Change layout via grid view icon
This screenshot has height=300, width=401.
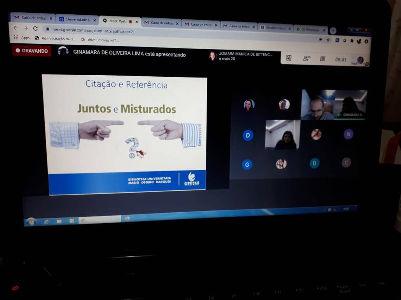click(x=289, y=58)
